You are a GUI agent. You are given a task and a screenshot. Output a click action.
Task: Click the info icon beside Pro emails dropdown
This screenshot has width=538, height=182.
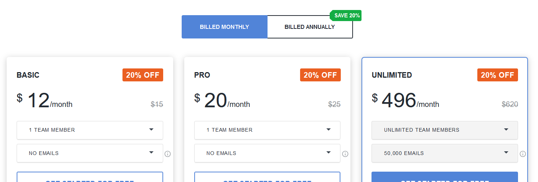point(345,154)
